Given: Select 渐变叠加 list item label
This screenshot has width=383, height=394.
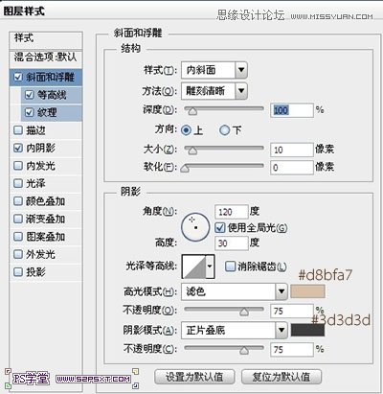Looking at the screenshot, I should pos(45,219).
